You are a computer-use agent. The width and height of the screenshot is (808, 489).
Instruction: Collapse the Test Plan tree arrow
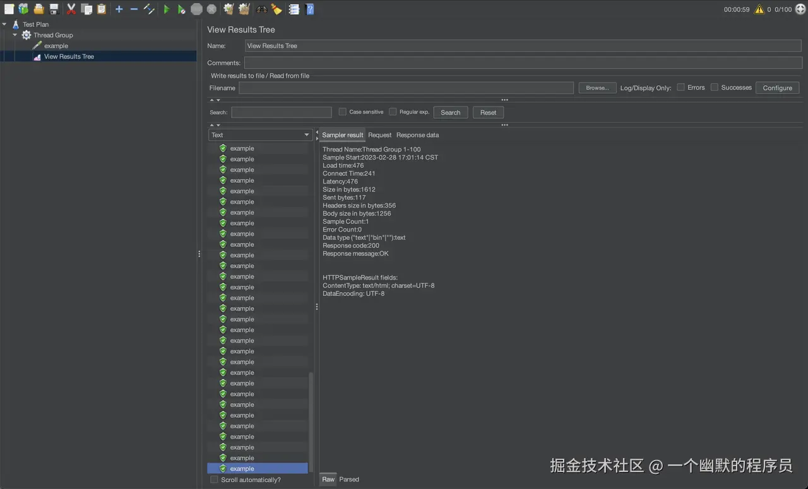[4, 25]
